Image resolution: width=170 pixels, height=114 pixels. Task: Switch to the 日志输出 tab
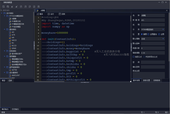tap(15, 109)
